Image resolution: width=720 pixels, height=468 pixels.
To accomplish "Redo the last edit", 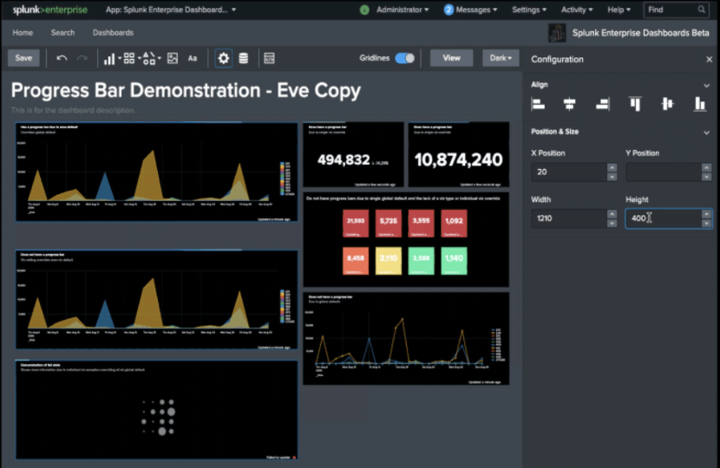I will (82, 58).
